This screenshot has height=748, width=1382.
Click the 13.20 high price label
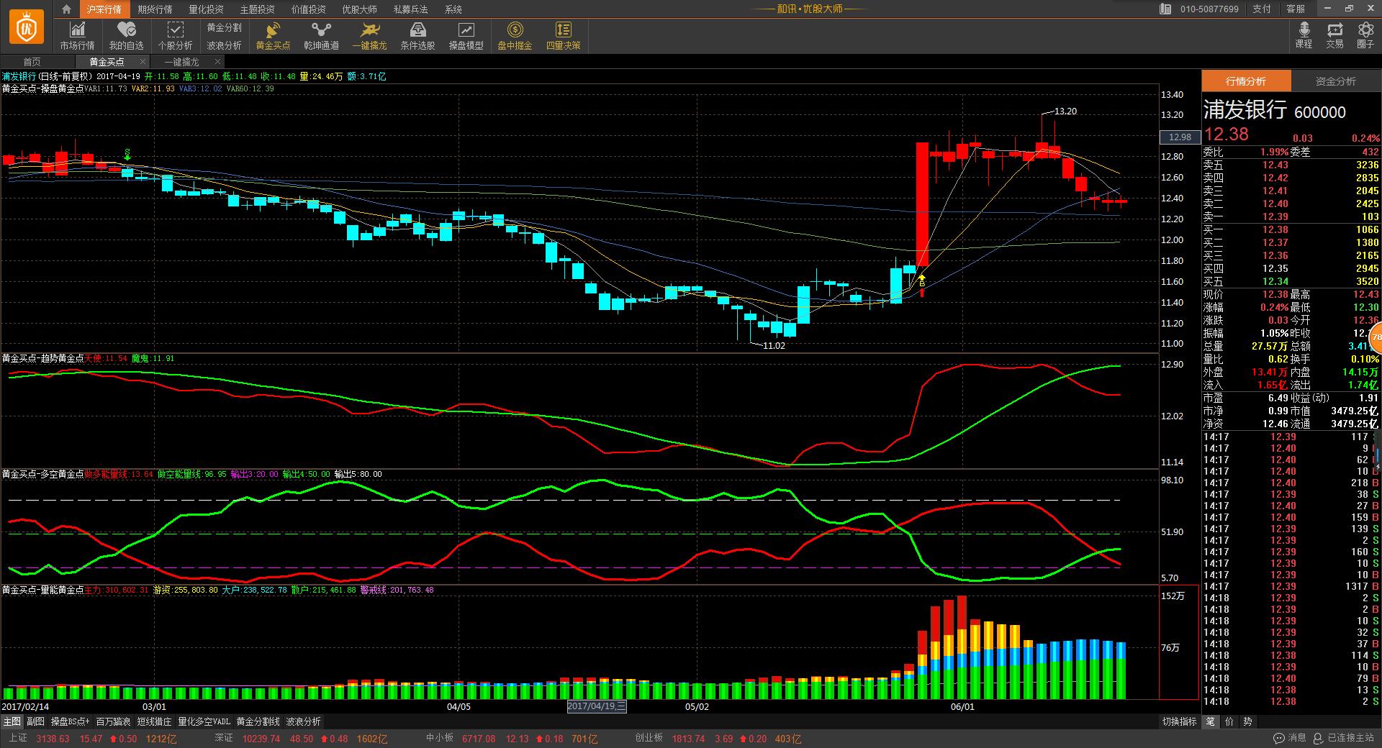coord(1065,111)
